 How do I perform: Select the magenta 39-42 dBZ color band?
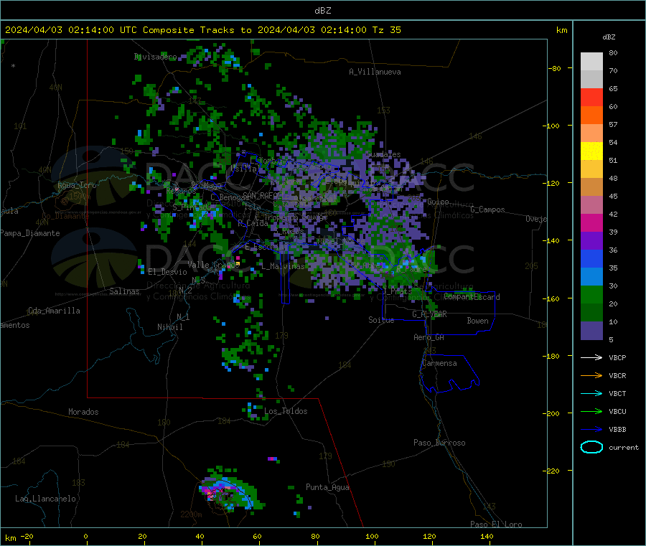[591, 222]
